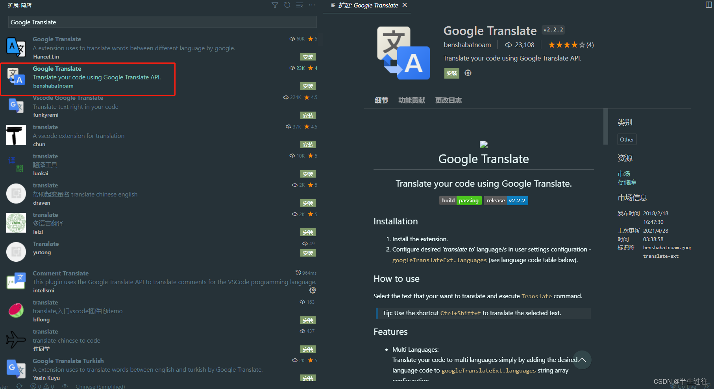
Task: Click publisher name benshabatnoam in details
Action: point(467,45)
